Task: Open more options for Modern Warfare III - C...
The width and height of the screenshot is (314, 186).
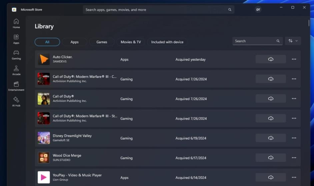Action: [294, 79]
